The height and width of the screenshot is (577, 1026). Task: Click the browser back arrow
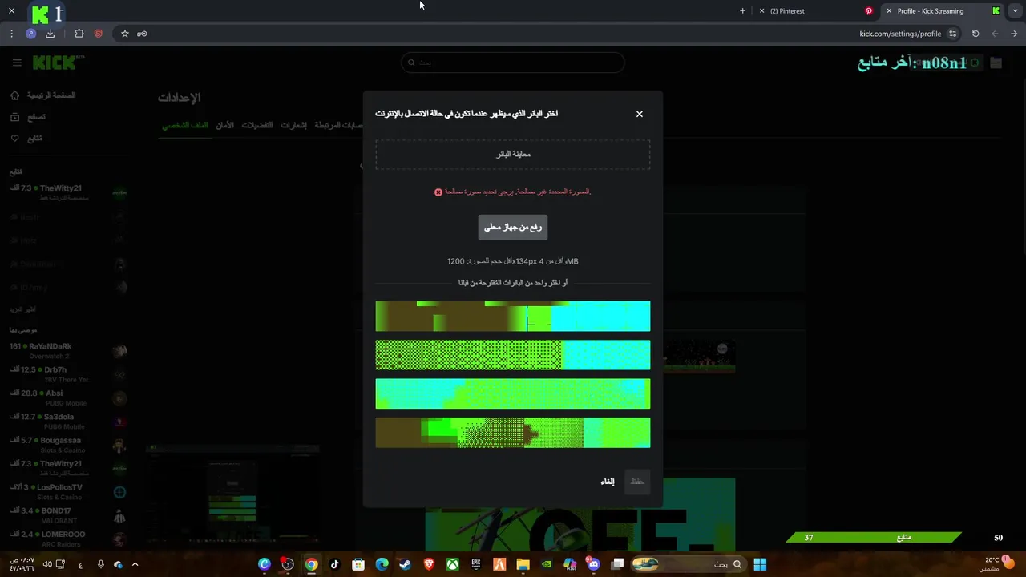click(1014, 34)
